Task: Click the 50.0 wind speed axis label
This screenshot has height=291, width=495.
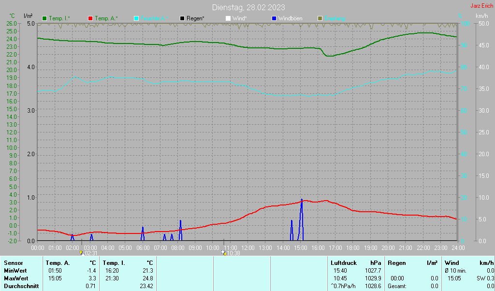Action: pos(484,24)
